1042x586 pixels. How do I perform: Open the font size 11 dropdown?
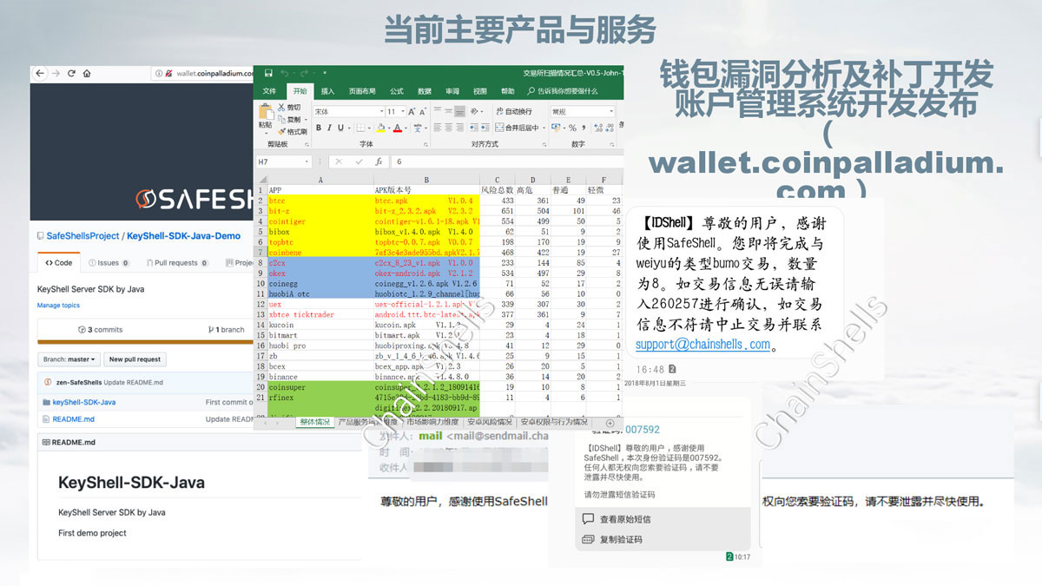point(403,112)
